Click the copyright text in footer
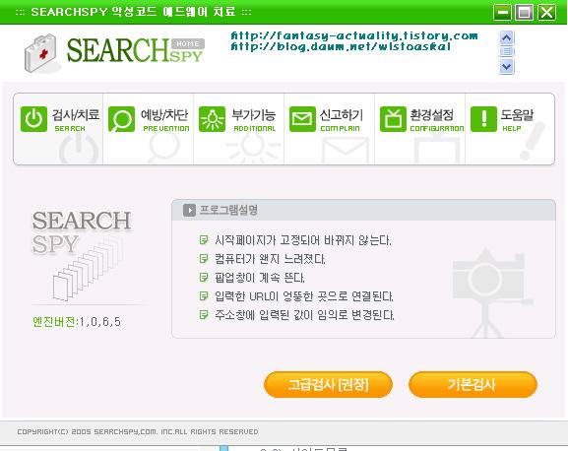The height and width of the screenshot is (451, 568). 138,432
